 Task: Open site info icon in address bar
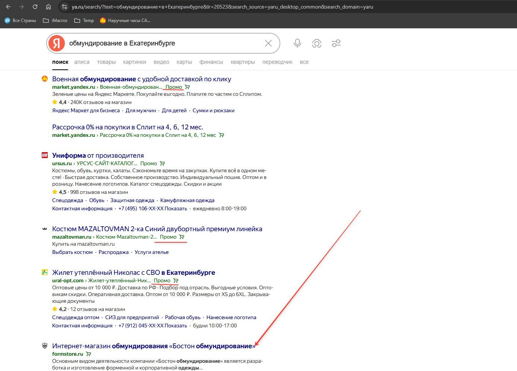(x=64, y=7)
